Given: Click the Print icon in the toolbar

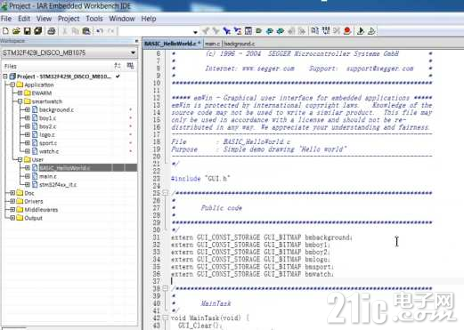Looking at the screenshot, I should 52,31.
